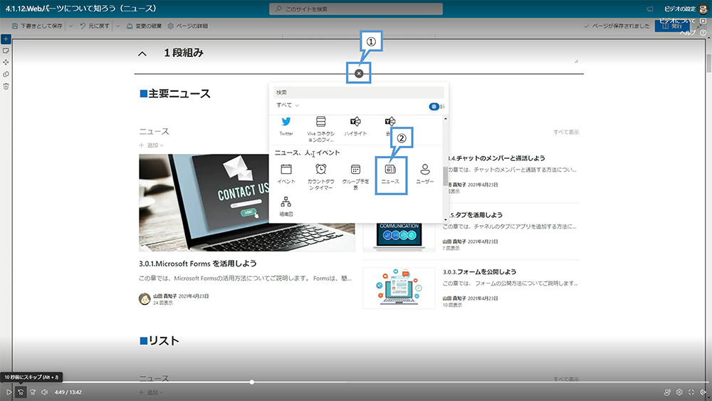Click the megaphone announcement icon

pyautogui.click(x=650, y=9)
